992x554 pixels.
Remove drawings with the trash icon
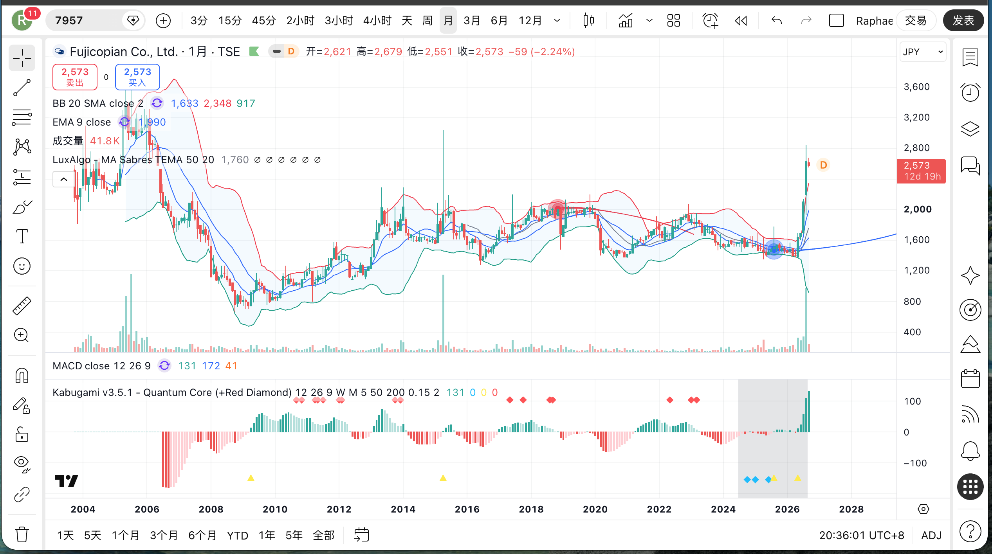coord(22,534)
